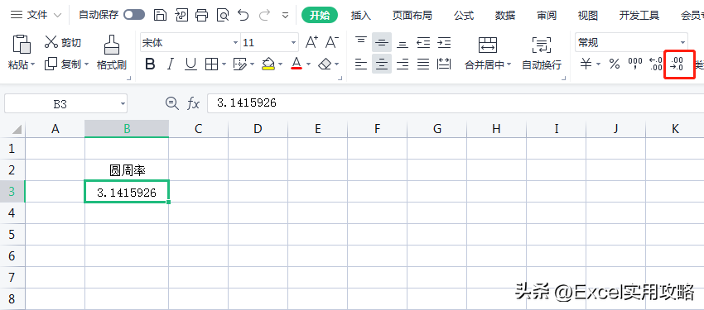This screenshot has width=704, height=310.
Task: Switch to the Home (开始) tab
Action: click(x=319, y=15)
